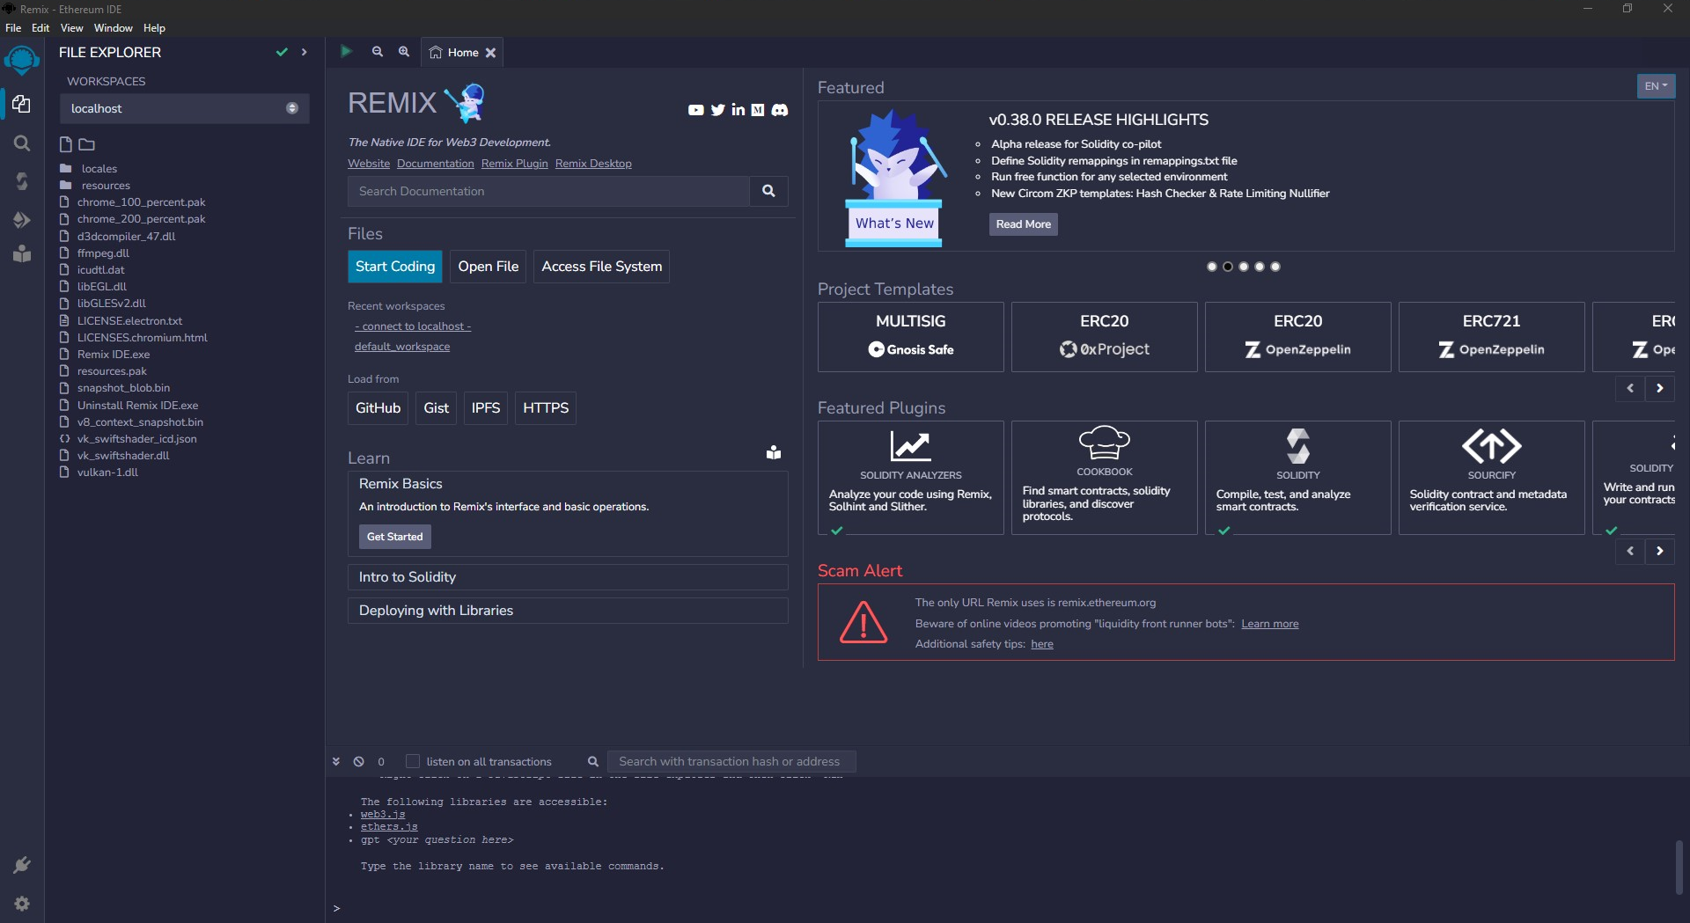Expand the Intro to Solidity section

[x=568, y=577]
